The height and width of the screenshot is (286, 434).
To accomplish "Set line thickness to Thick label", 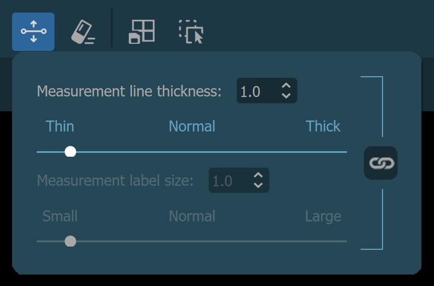I will [x=323, y=127].
